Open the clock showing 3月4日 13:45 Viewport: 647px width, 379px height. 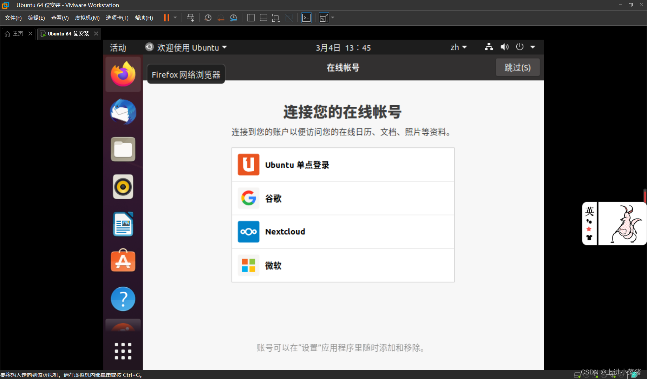pos(343,48)
